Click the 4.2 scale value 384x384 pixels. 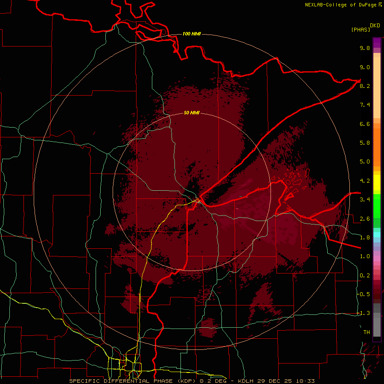[365, 181]
